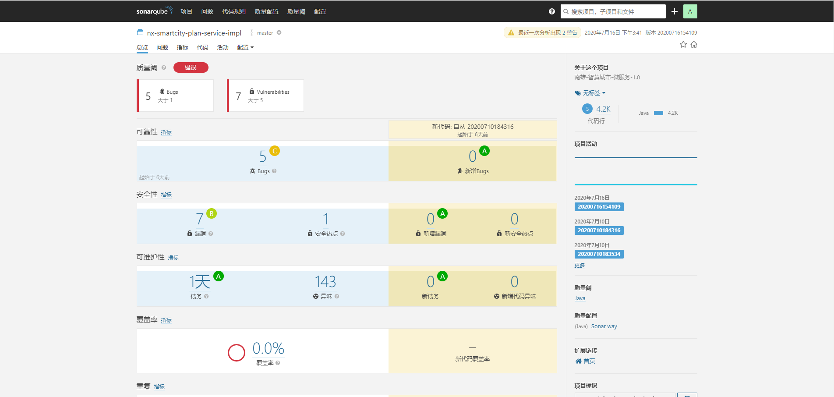This screenshot has width=834, height=397.
Task: Click the reliability rating C badge
Action: point(275,151)
